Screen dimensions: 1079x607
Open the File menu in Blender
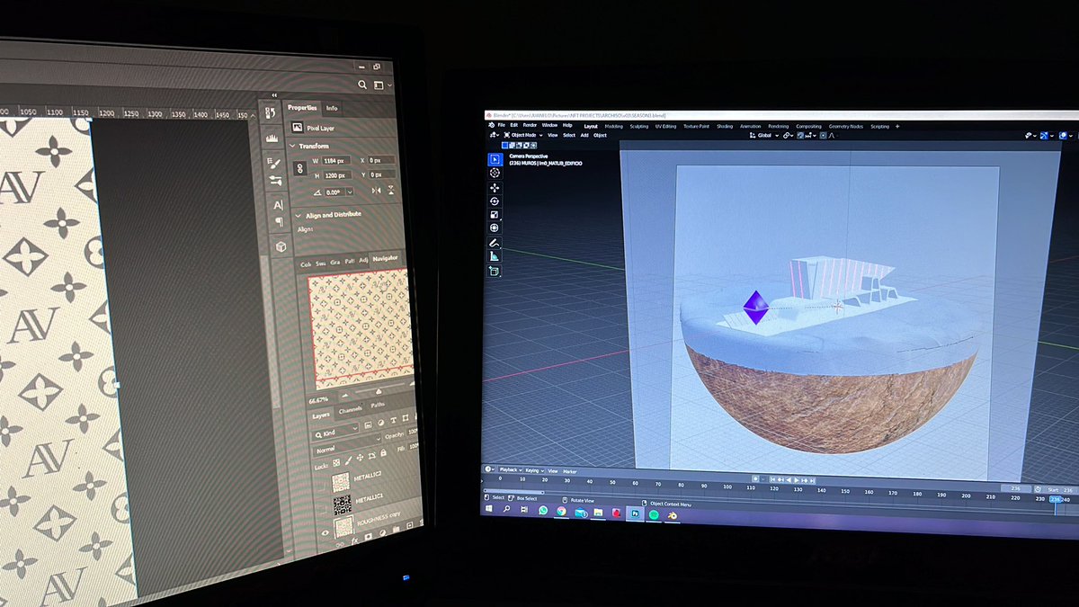click(502, 125)
